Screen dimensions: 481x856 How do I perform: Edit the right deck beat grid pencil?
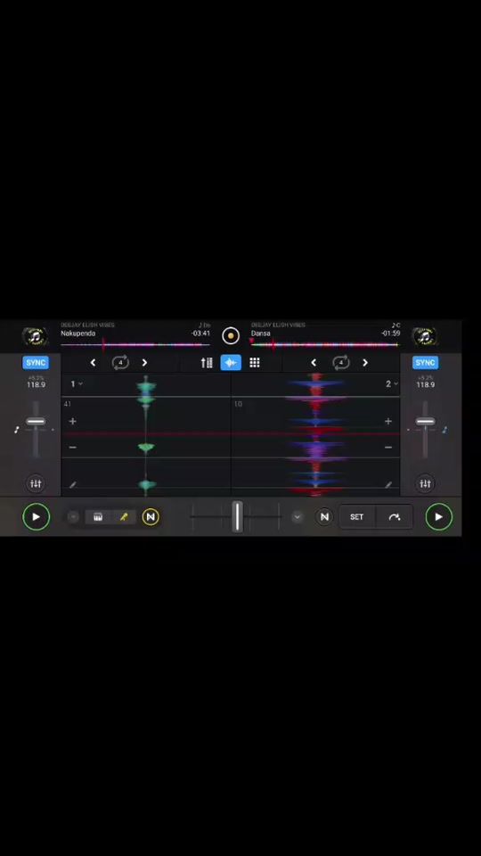388,485
